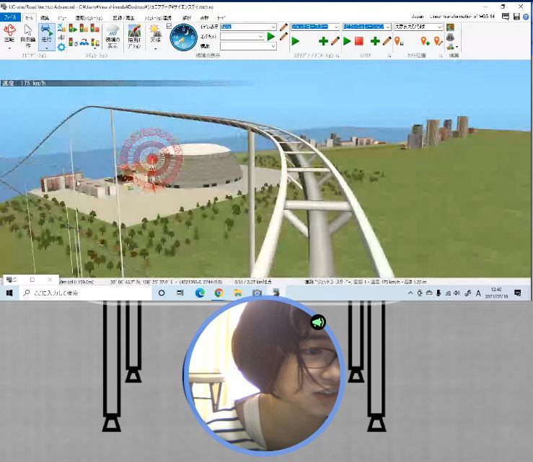Open help with the blue question mark icon

tap(526, 17)
